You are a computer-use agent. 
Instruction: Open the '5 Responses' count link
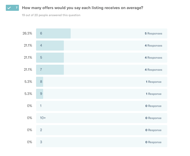pos(153,33)
